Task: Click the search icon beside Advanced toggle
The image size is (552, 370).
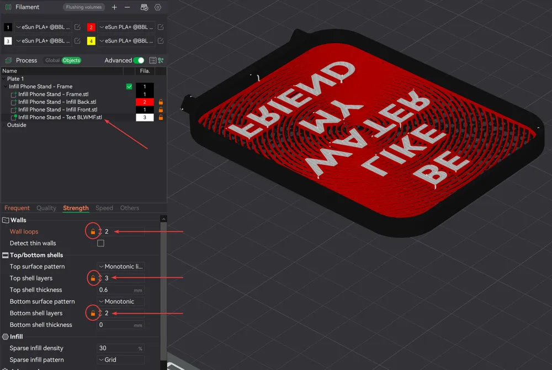Action: (x=162, y=60)
